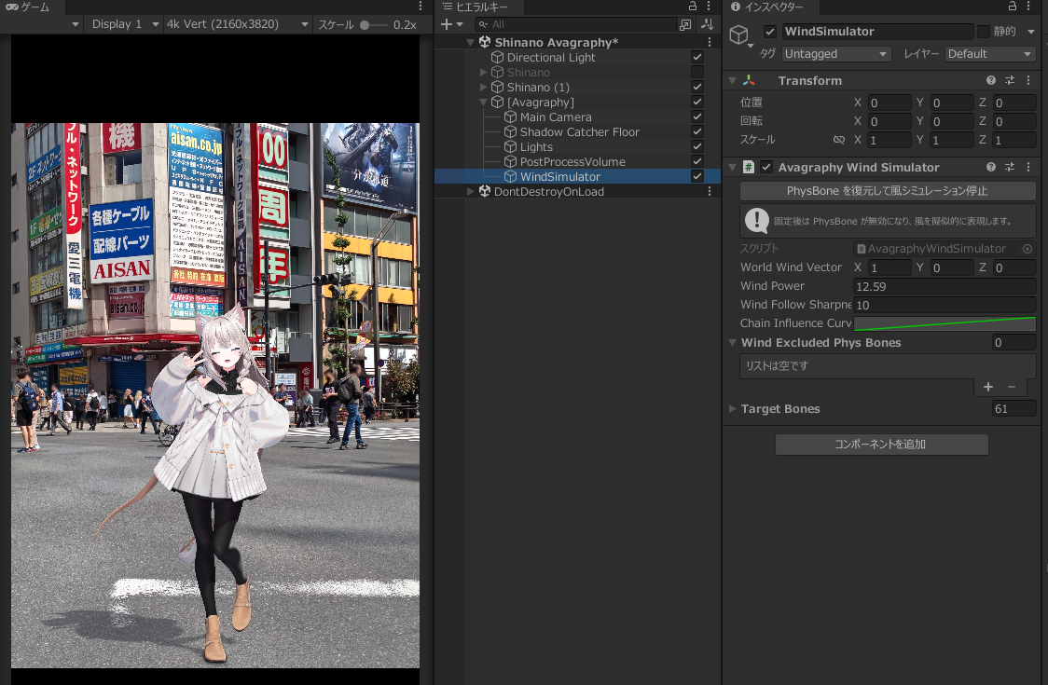Open Avagraphy Wind Simulator help icon
Viewport: 1048px width, 685px height.
tap(990, 167)
